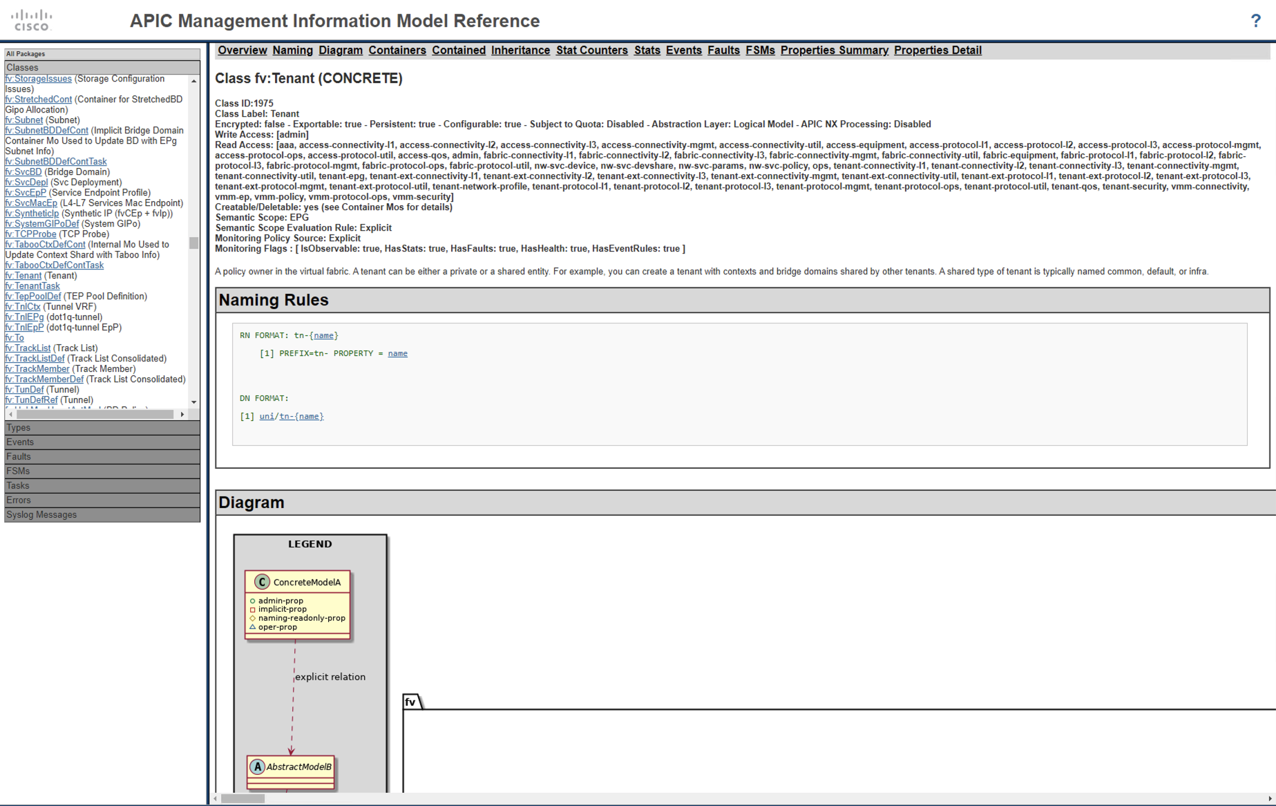Click right arrow of main horizontal scrollbar
This screenshot has width=1276, height=806.
coord(1270,799)
